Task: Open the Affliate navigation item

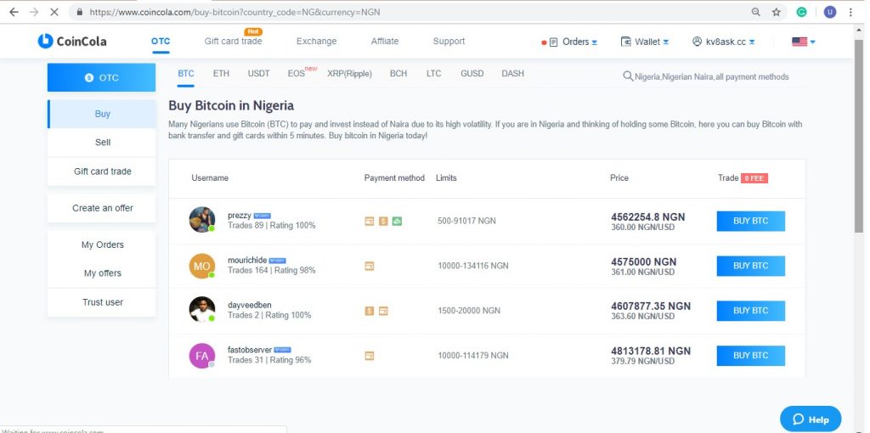Action: coord(385,41)
